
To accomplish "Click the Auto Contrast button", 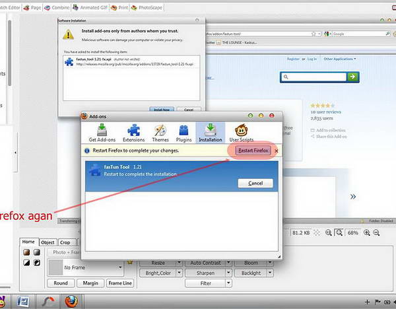I will pos(205,263).
